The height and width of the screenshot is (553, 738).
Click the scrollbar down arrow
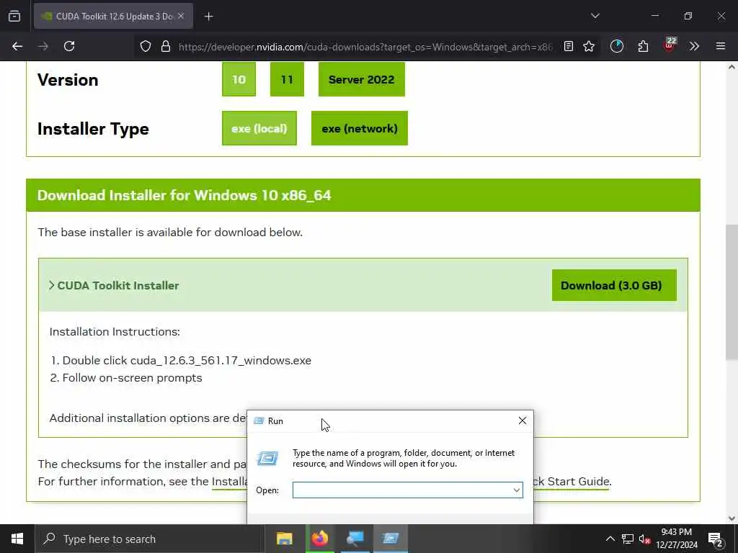point(732,518)
